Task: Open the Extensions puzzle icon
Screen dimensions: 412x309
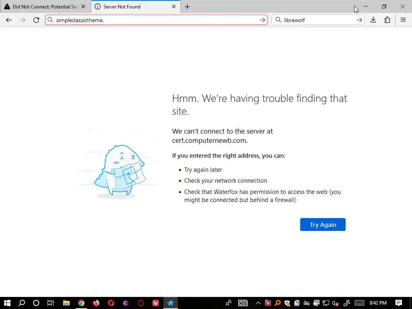Action: (387, 20)
